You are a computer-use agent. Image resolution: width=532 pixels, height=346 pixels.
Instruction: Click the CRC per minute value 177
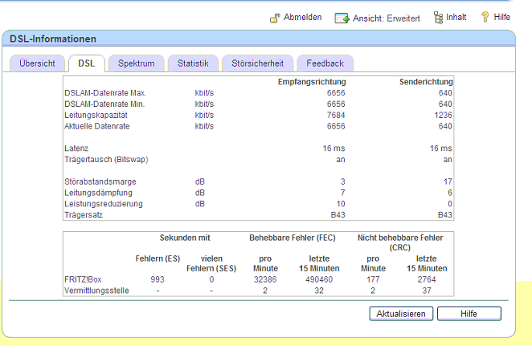coord(373,279)
